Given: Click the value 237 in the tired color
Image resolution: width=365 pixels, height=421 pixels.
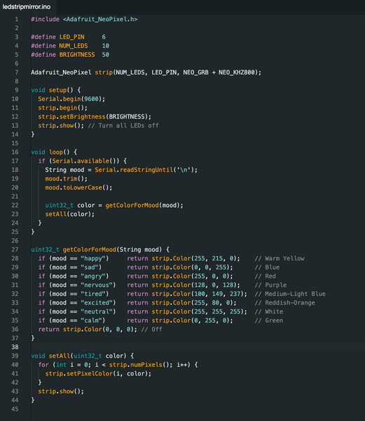Looking at the screenshot, I should pos(235,294).
